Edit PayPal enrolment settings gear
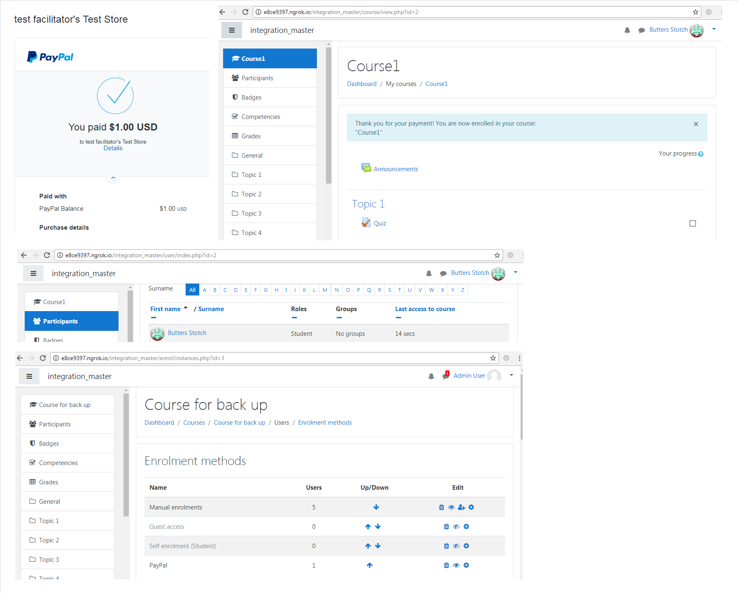This screenshot has width=738, height=593. click(x=466, y=565)
